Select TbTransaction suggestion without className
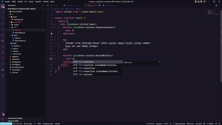 tap(98, 68)
